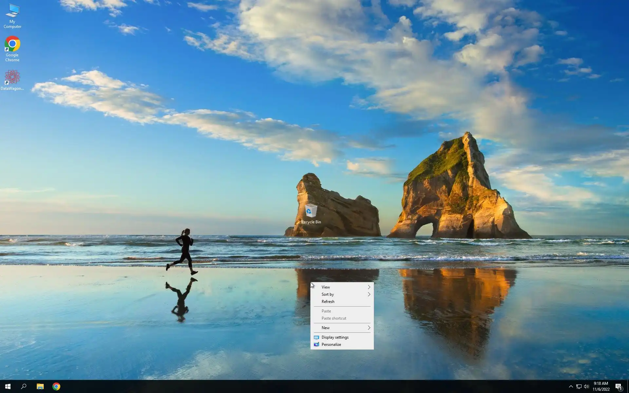The width and height of the screenshot is (629, 393).
Task: Click the volume speaker tray icon
Action: pos(586,386)
